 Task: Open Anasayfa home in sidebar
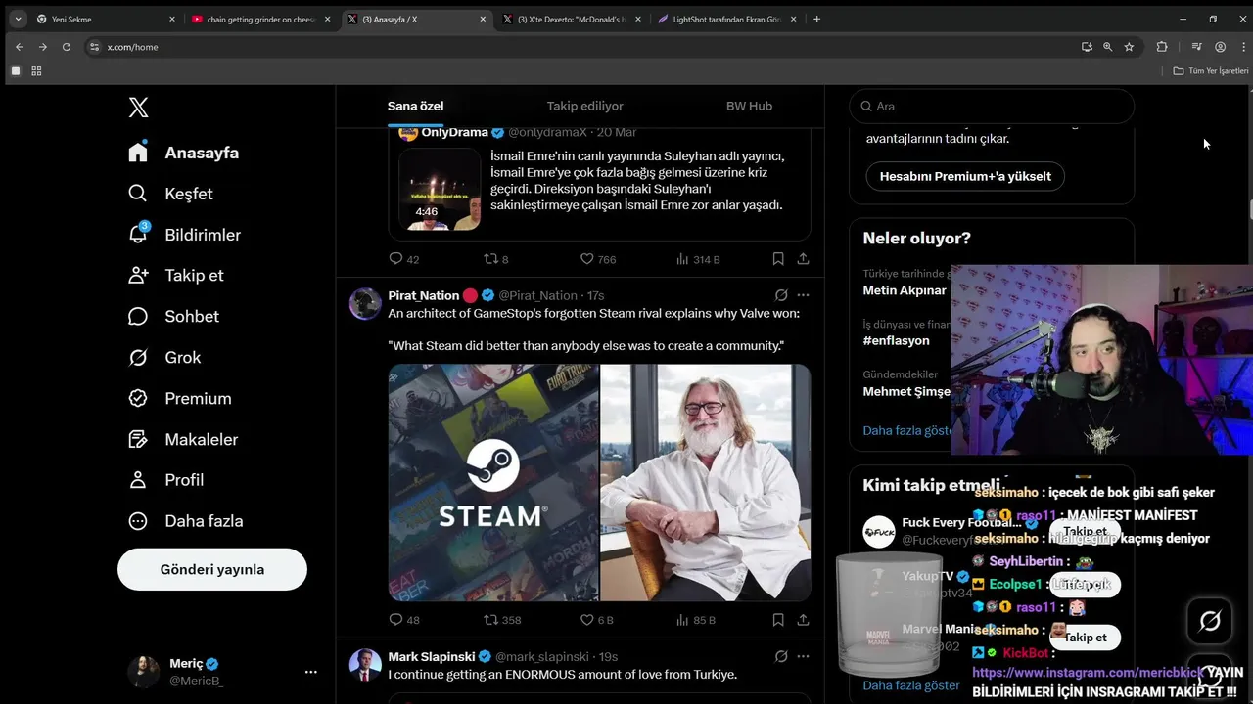[x=183, y=153]
